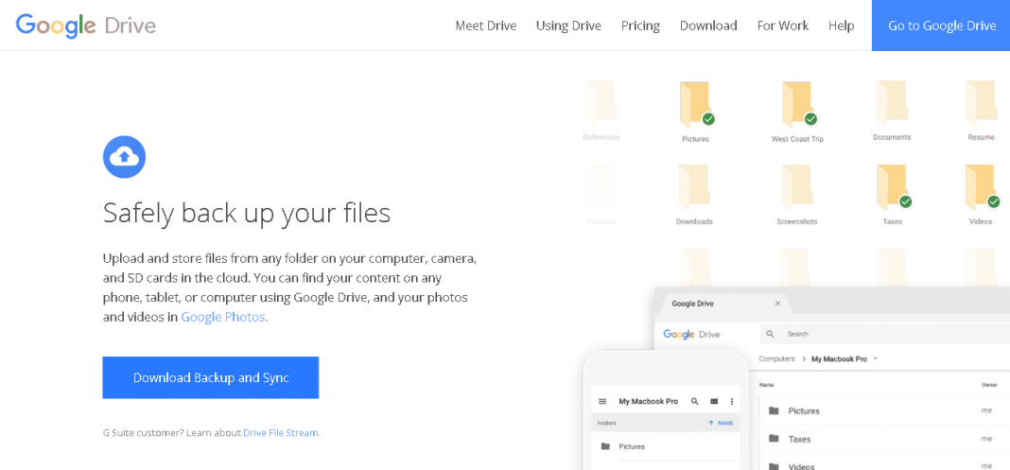The image size is (1010, 470).
Task: Click the faded References folder icon
Action: (601, 104)
